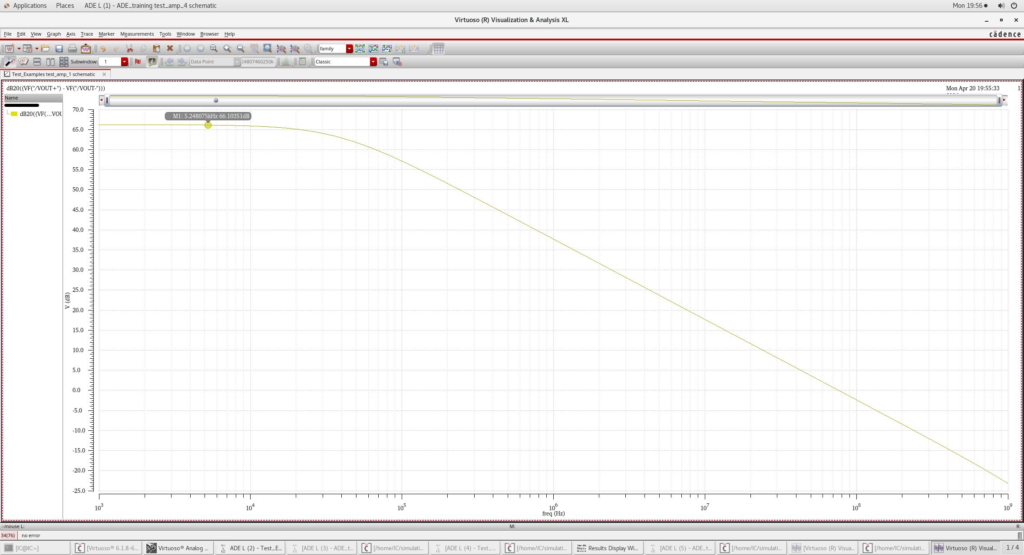
Task: Switch to ADE L (2) taskbar window
Action: [251, 548]
